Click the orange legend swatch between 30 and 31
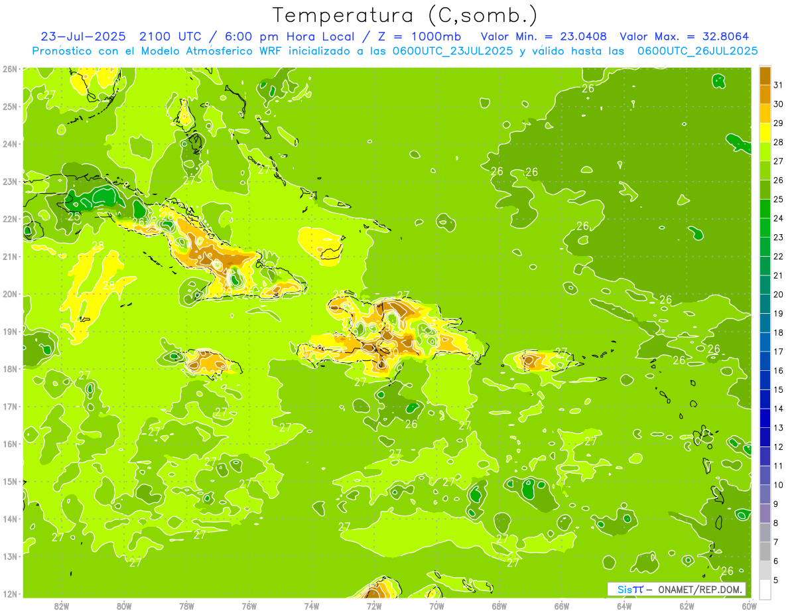 coord(765,94)
